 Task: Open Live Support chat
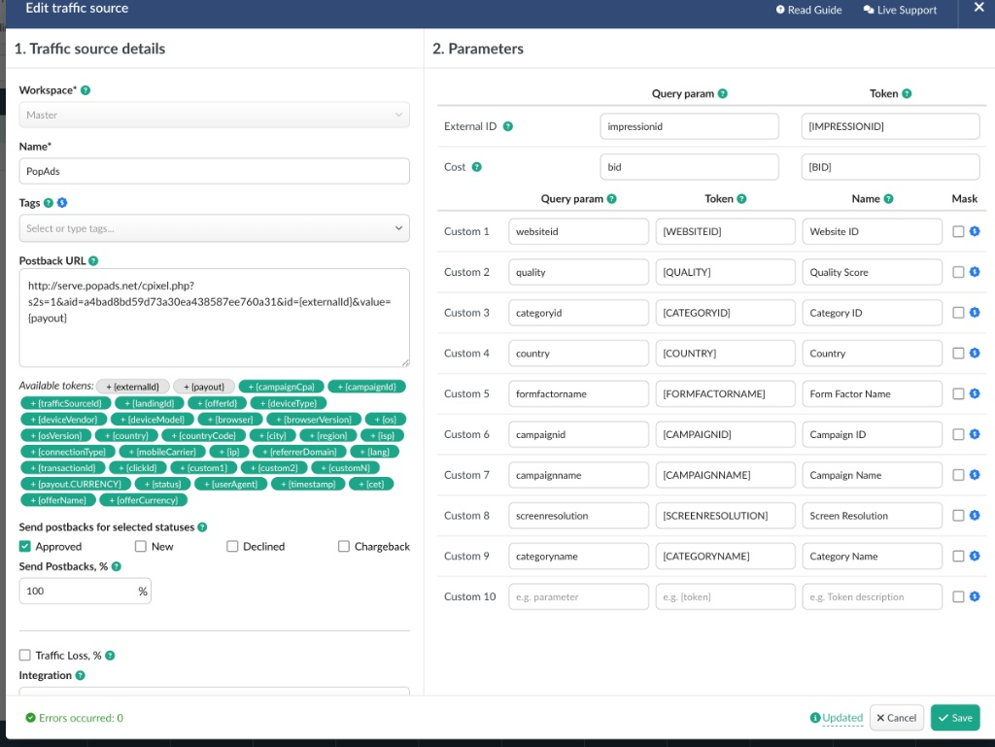click(900, 10)
